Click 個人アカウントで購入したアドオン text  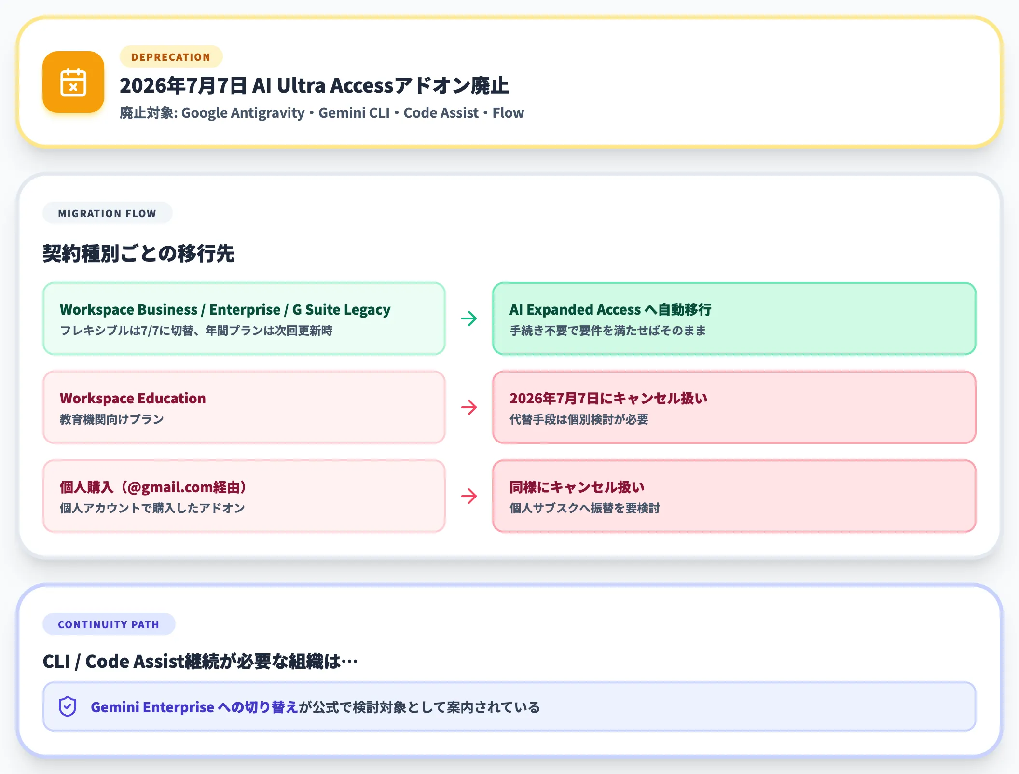(x=152, y=508)
